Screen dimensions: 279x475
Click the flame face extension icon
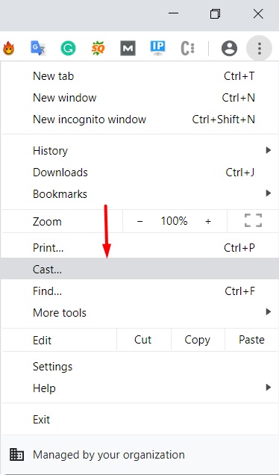click(8, 48)
